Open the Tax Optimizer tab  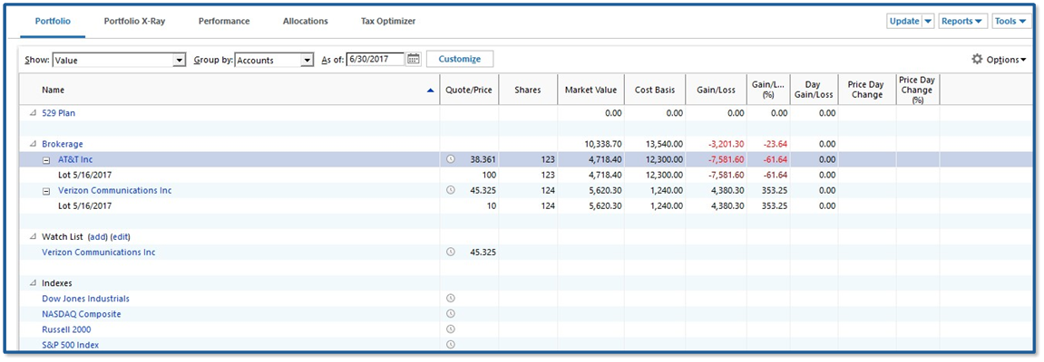pos(387,21)
